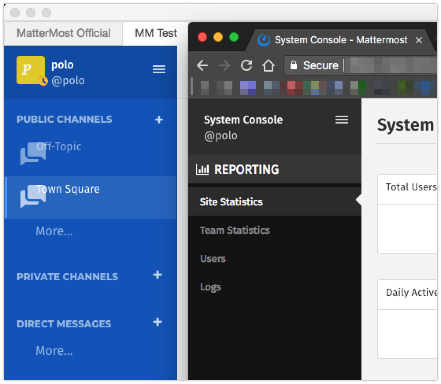Start a new direct message
The width and height of the screenshot is (441, 384).
[157, 322]
